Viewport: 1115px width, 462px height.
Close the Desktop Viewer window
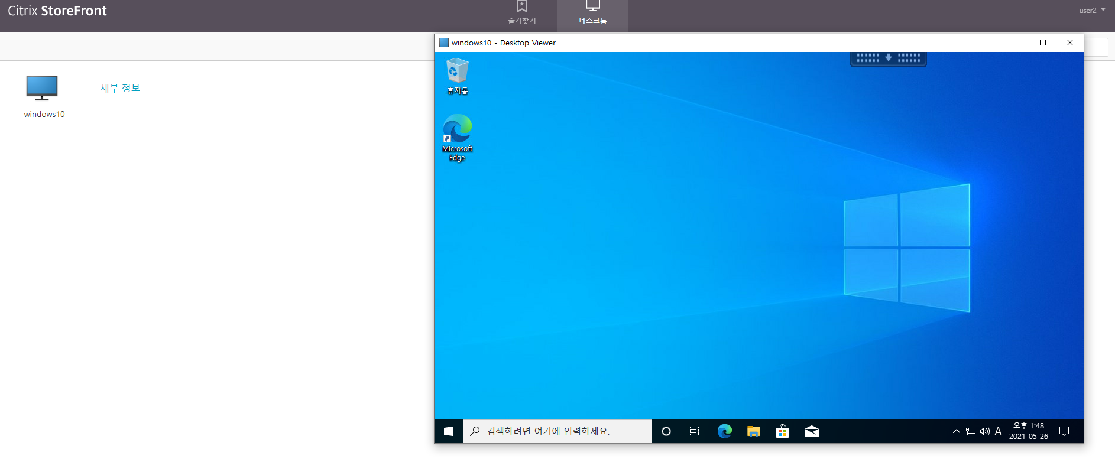tap(1070, 43)
